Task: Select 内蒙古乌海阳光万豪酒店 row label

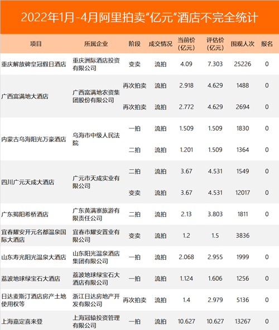Action: [x=33, y=140]
